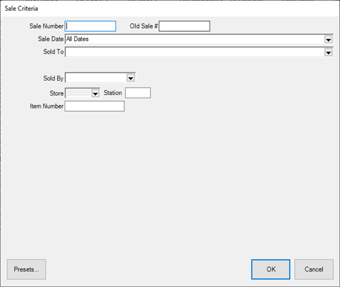The height and width of the screenshot is (287, 340).
Task: Click the Sale Number label text
Action: tap(46, 26)
